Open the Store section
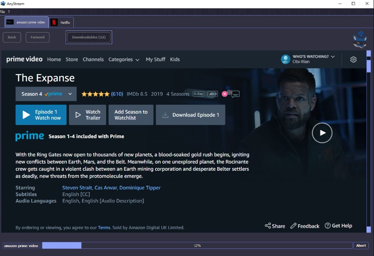 pos(72,60)
